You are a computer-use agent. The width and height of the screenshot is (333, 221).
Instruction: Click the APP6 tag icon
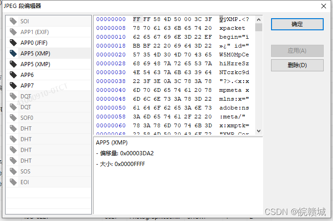click(x=13, y=75)
